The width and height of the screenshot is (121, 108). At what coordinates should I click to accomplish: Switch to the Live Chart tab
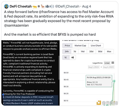coord(96,46)
